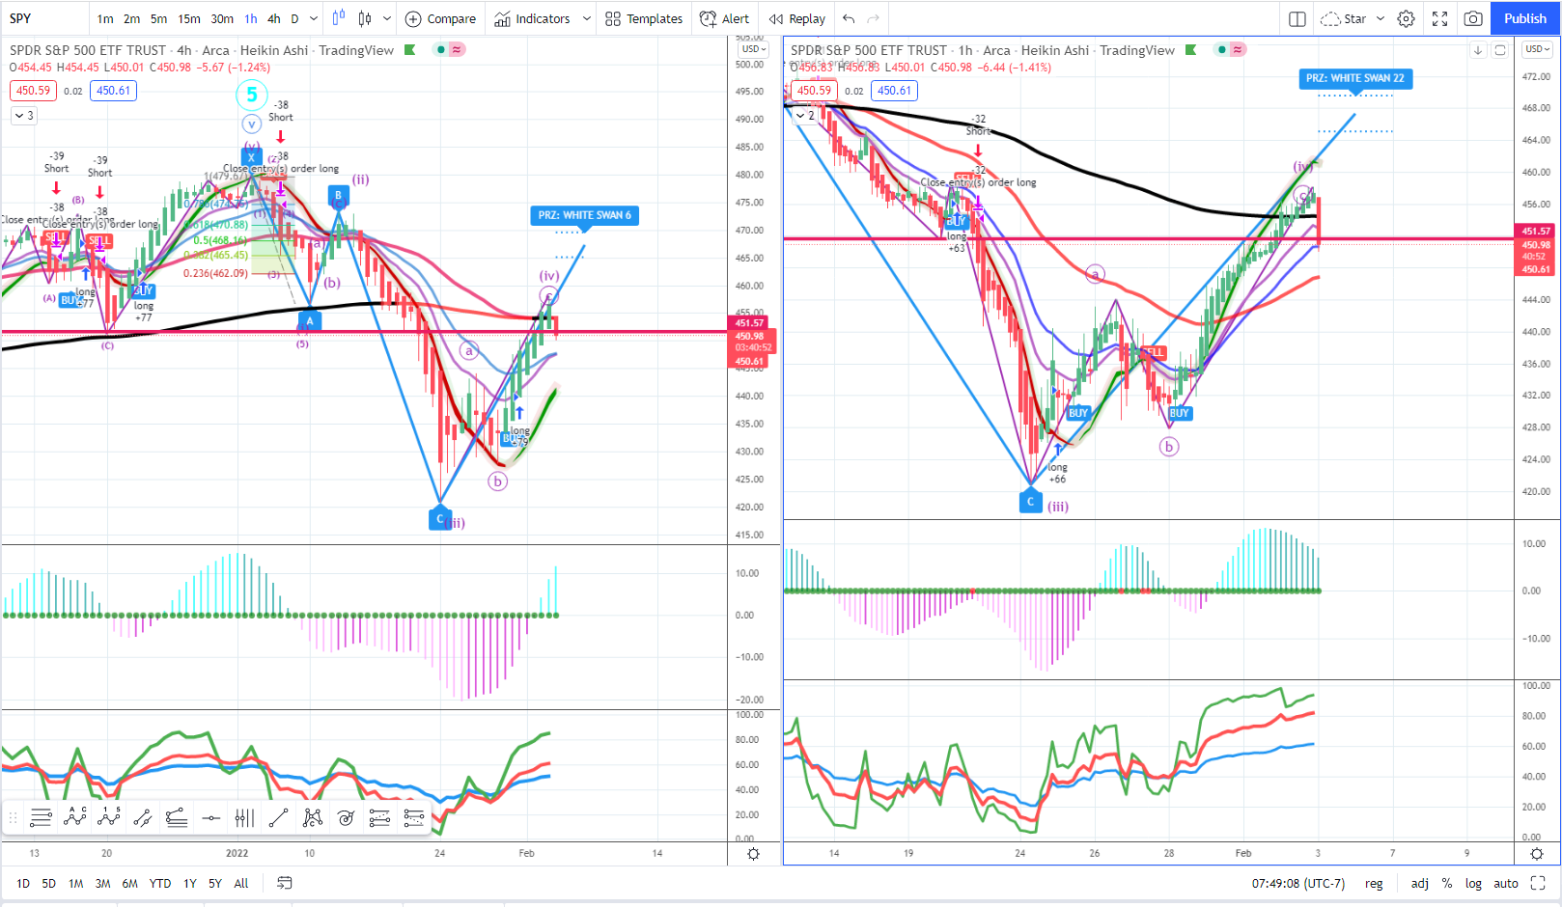Click the SPY symbol search field

click(43, 18)
